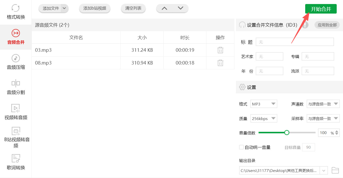Open the 视频转音频 video to audio section
This screenshot has width=343, height=178.
coord(16,112)
